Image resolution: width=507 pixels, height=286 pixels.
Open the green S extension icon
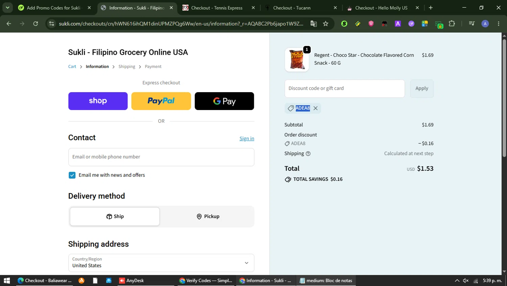click(344, 24)
